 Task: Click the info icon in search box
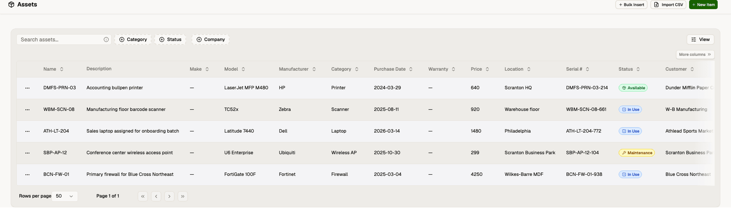pyautogui.click(x=106, y=40)
